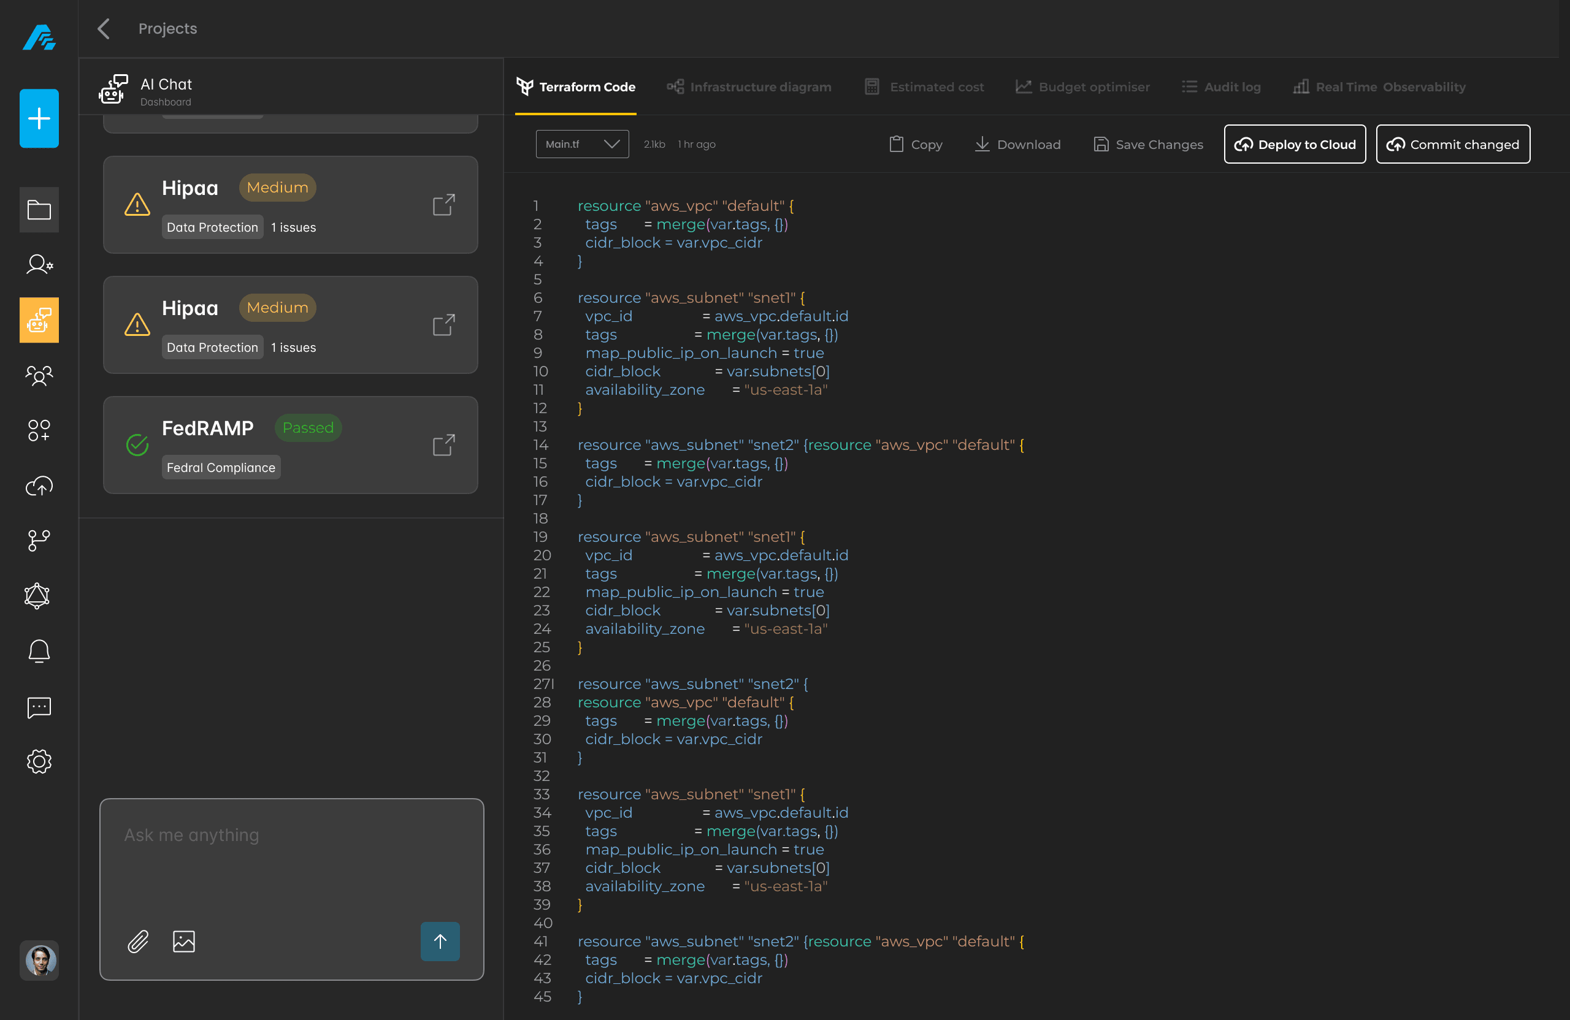1570x1020 pixels.
Task: Open the Budget optimiser tab
Action: (x=1081, y=86)
